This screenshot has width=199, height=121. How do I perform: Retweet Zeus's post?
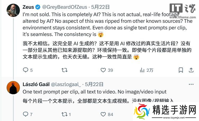64,70
